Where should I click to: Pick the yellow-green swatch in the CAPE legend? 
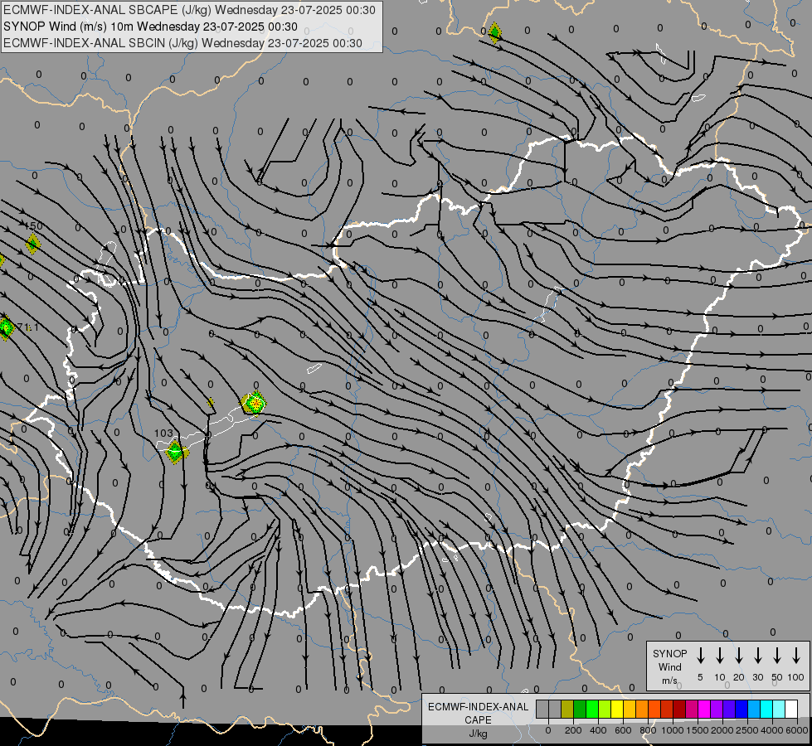tap(605, 709)
